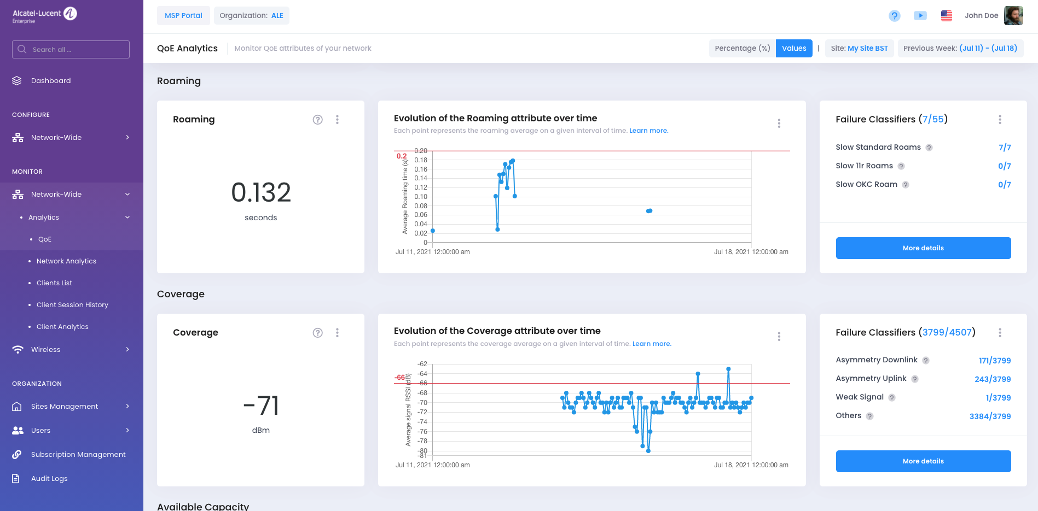The width and height of the screenshot is (1038, 511).
Task: Open the help question mark icon in header
Action: pyautogui.click(x=894, y=16)
